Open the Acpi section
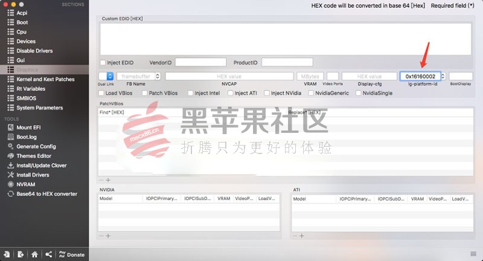 click(x=22, y=13)
